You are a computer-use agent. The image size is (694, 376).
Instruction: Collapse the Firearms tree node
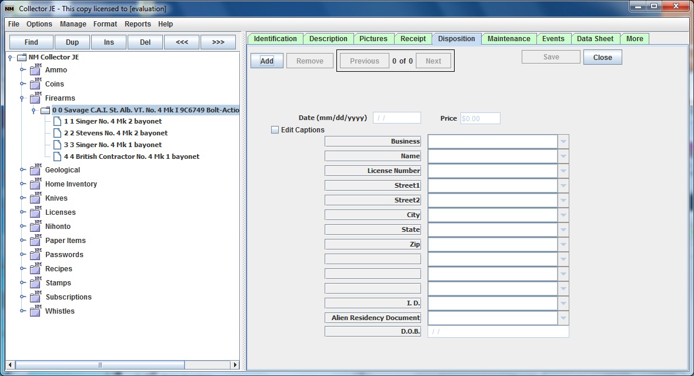[x=22, y=98]
